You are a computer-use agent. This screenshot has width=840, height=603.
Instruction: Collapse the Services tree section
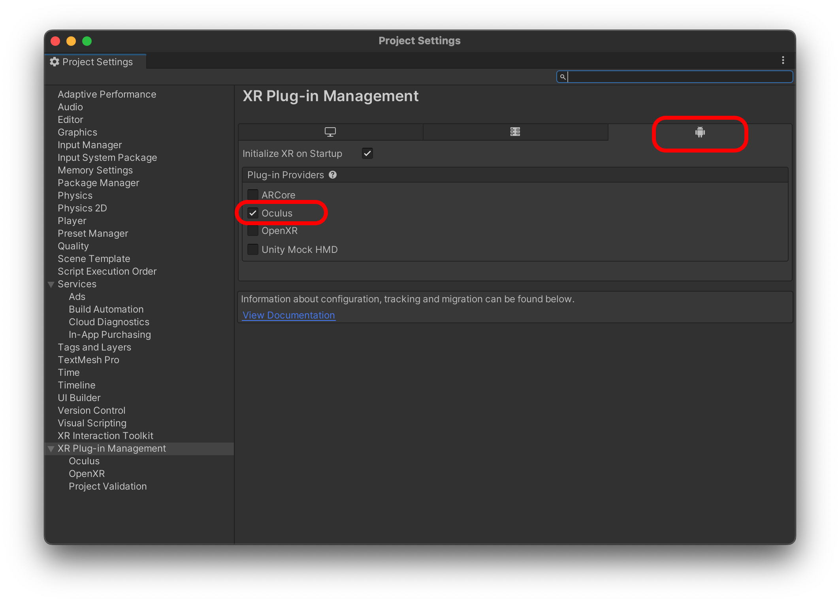coord(51,285)
